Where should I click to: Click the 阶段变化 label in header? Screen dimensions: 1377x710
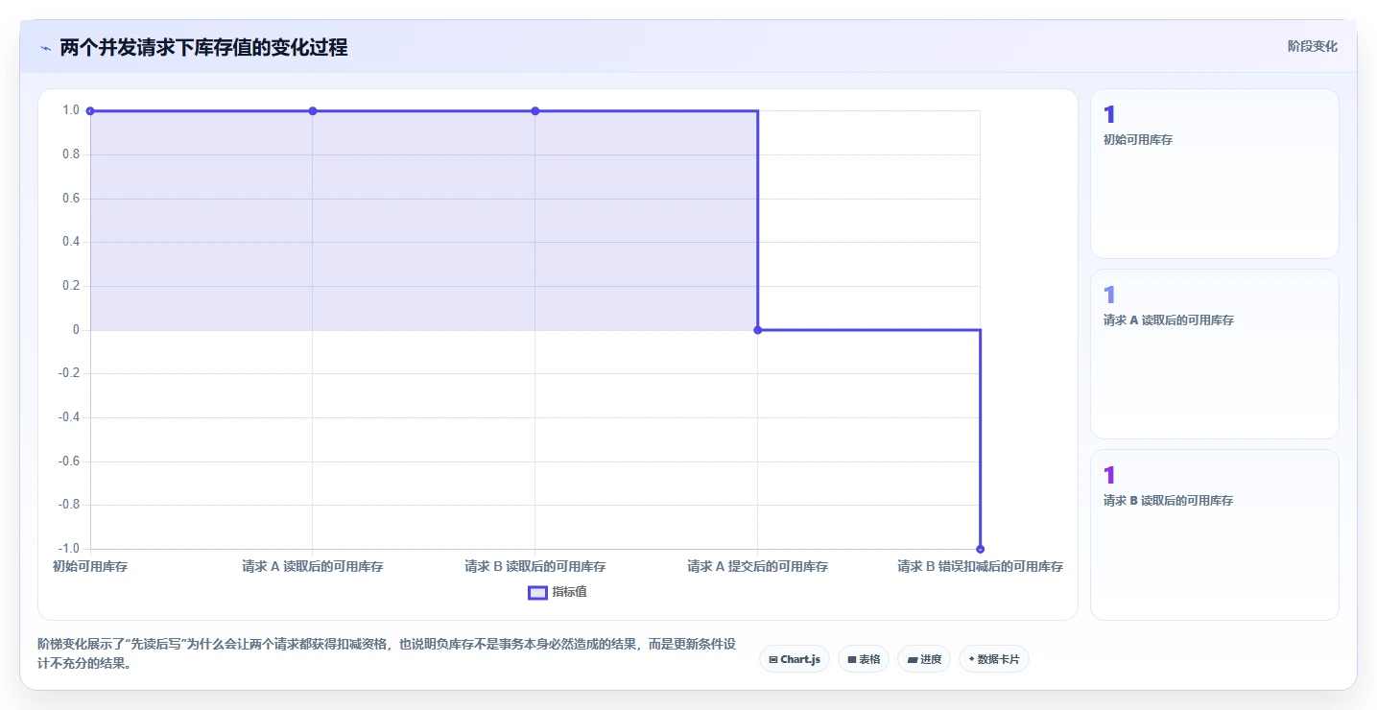point(1312,46)
